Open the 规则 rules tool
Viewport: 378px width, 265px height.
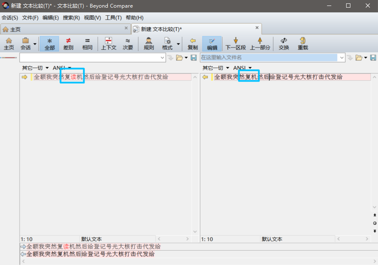[x=149, y=44]
